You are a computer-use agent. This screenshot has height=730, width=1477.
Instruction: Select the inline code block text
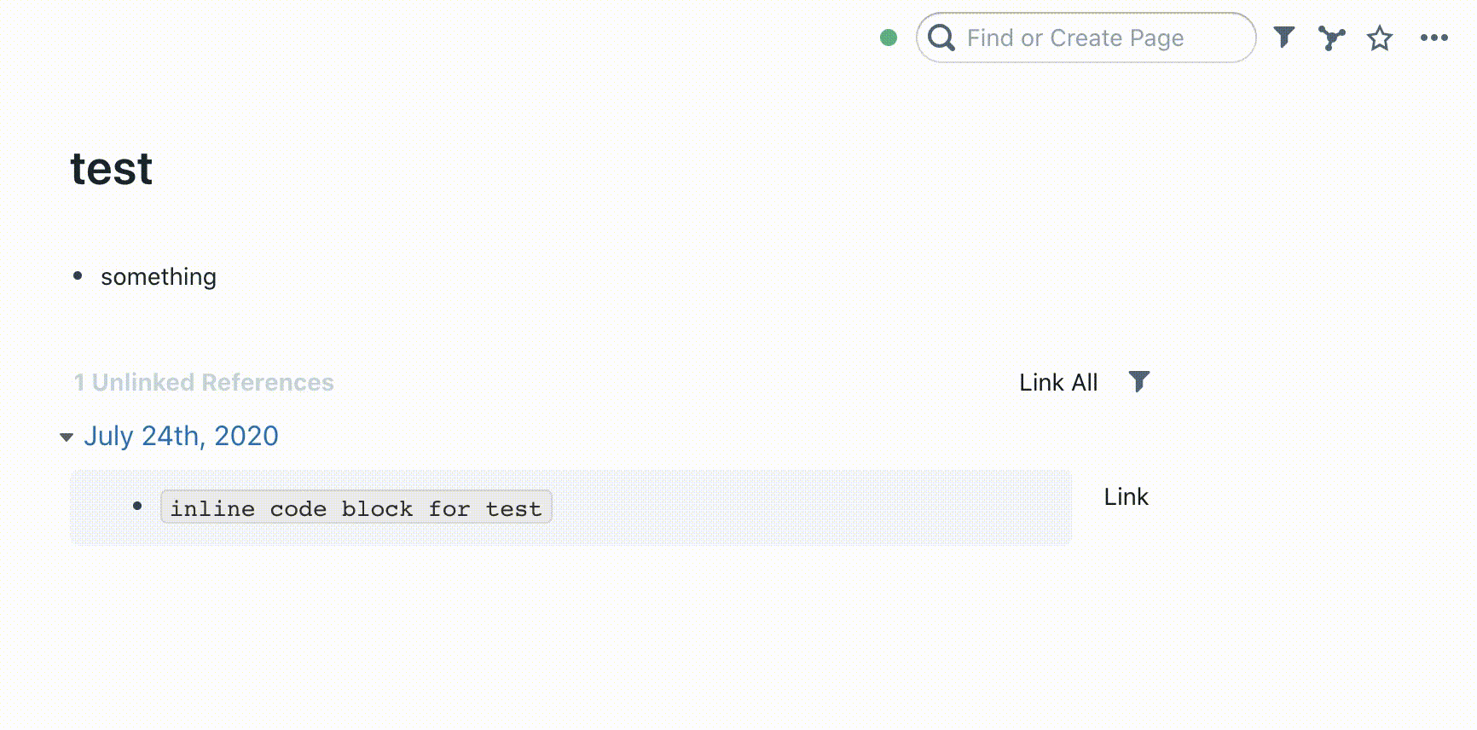[356, 507]
